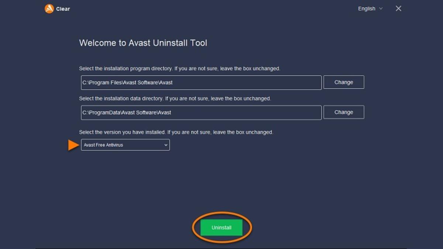Select the installation program directory field
The width and height of the screenshot is (443, 249).
point(201,82)
